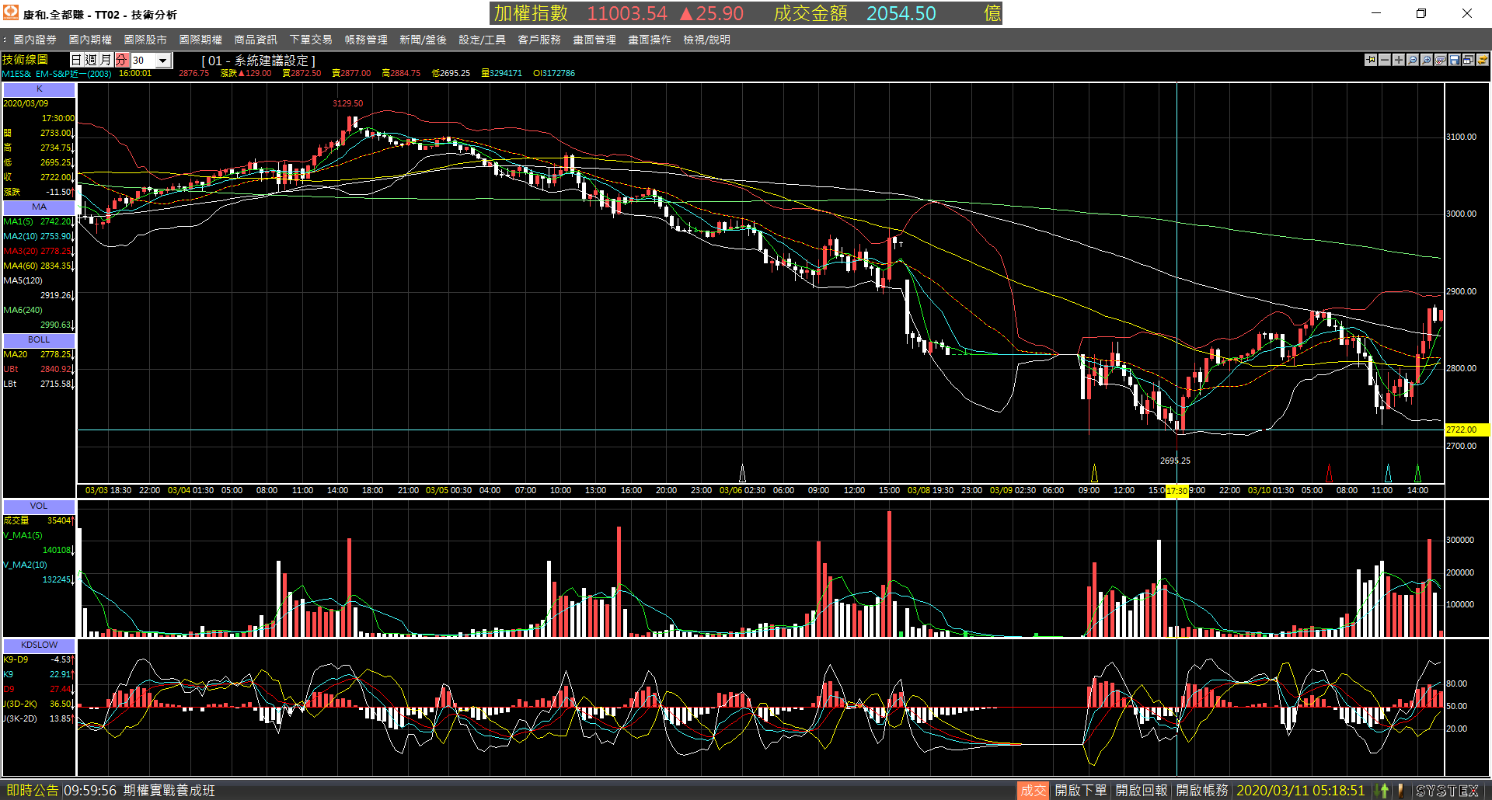Click the BOLL indicator panel header
1492x800 pixels.
(39, 340)
